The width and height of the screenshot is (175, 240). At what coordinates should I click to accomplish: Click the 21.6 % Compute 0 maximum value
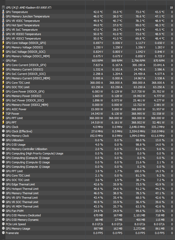point(141,162)
